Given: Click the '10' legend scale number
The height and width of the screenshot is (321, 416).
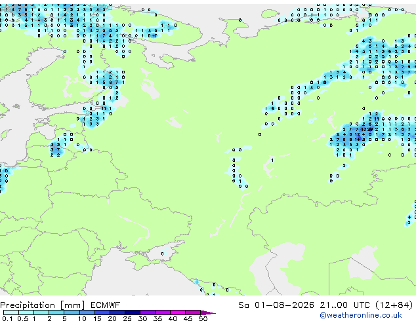Looking at the screenshot, I should (x=82, y=318).
